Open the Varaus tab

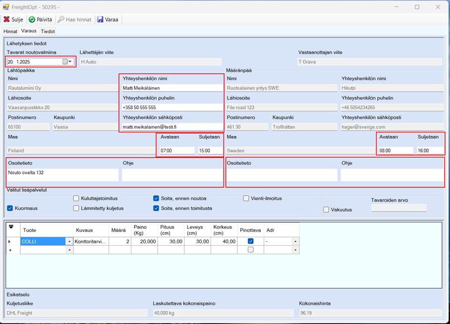[x=29, y=31]
